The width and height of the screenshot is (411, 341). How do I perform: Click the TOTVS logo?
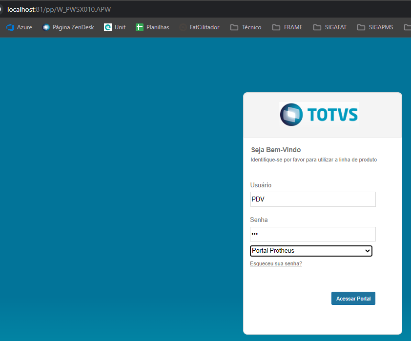[319, 115]
